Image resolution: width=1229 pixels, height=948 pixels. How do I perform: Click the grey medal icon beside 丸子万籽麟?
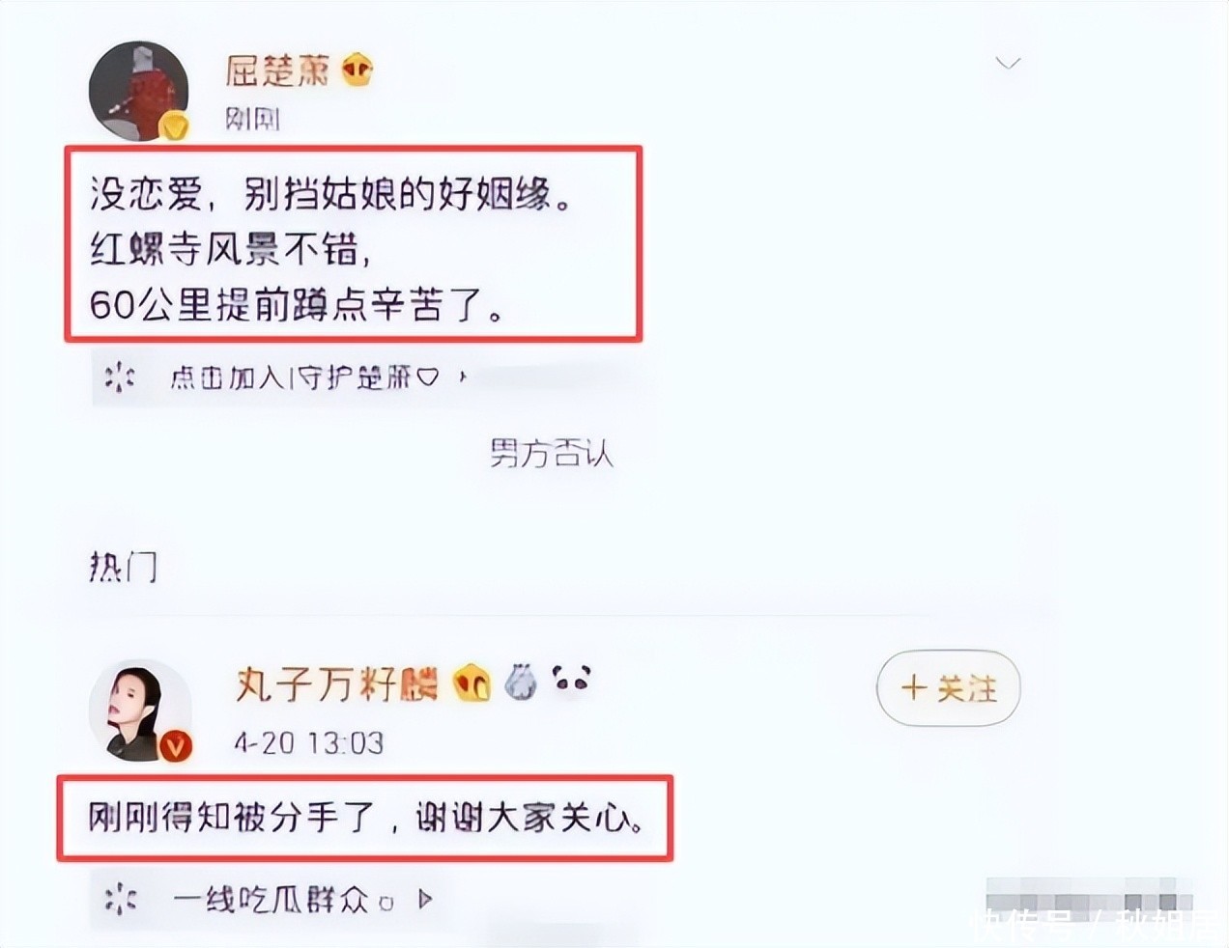tap(522, 682)
